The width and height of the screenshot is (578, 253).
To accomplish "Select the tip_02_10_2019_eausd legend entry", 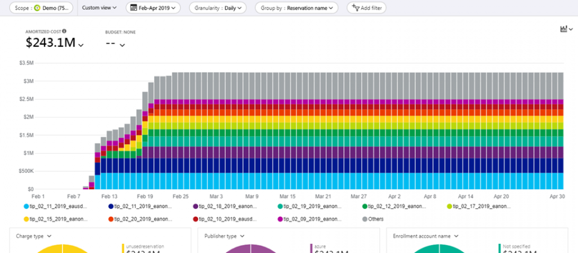I will coord(225,219).
